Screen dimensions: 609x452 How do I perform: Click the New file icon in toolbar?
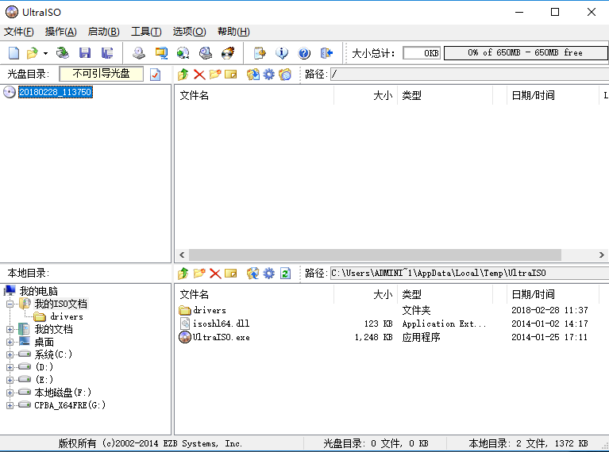(x=13, y=53)
